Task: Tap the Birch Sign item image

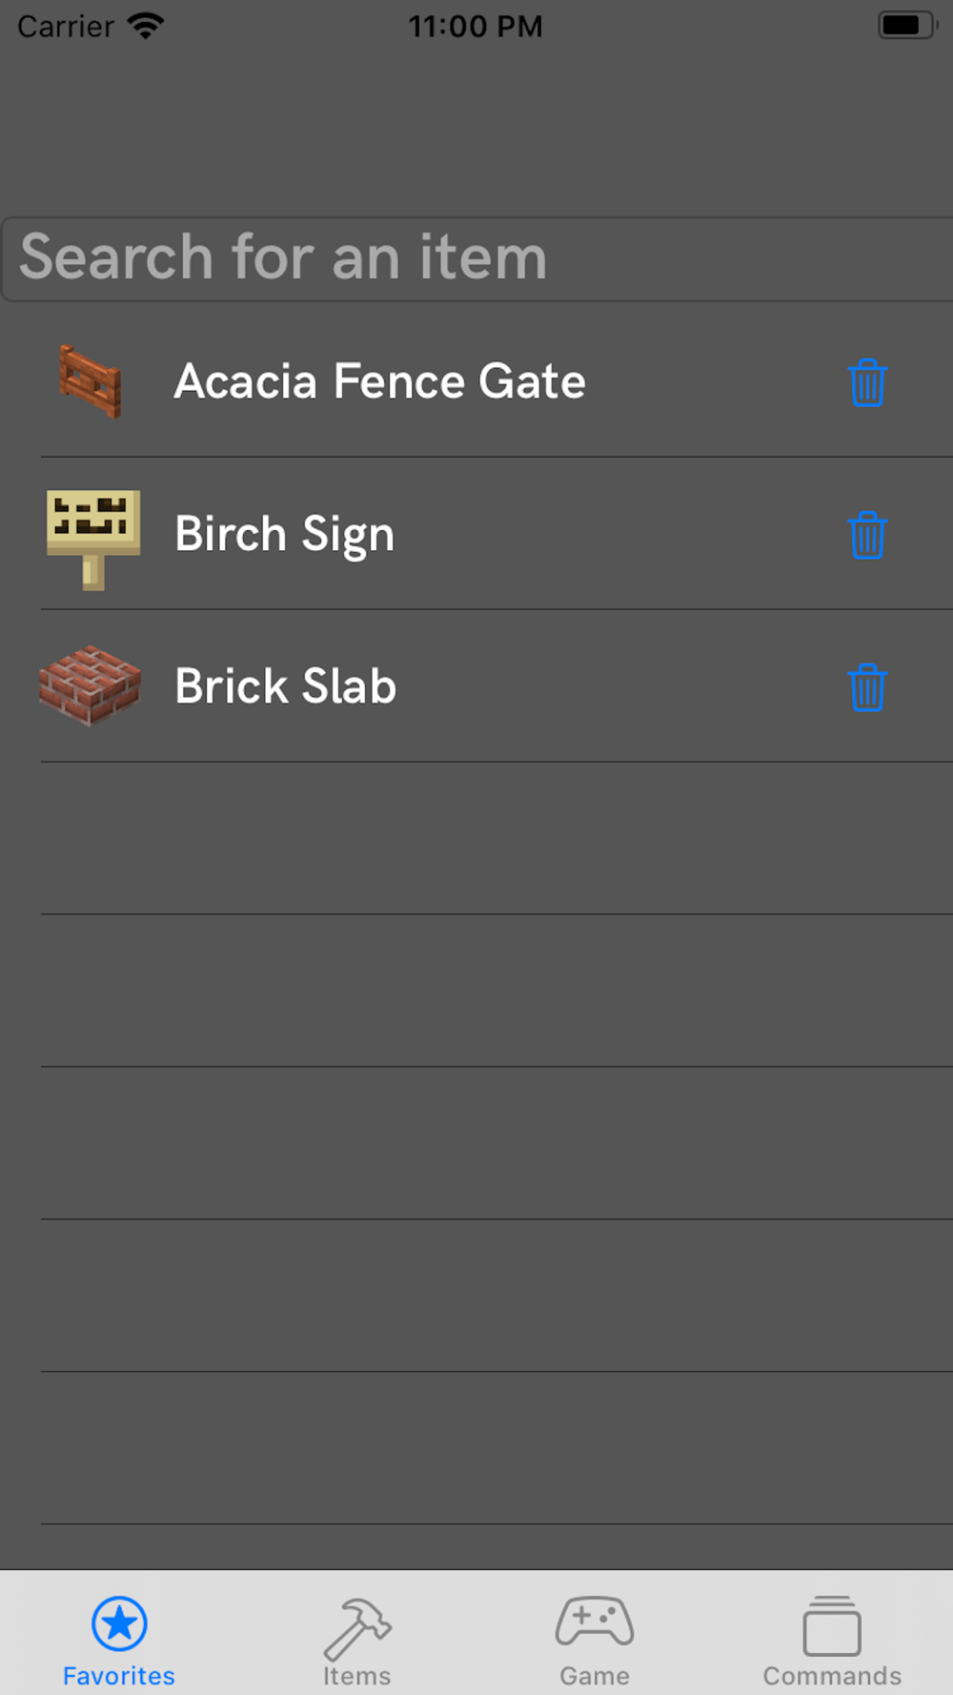Action: (x=93, y=540)
